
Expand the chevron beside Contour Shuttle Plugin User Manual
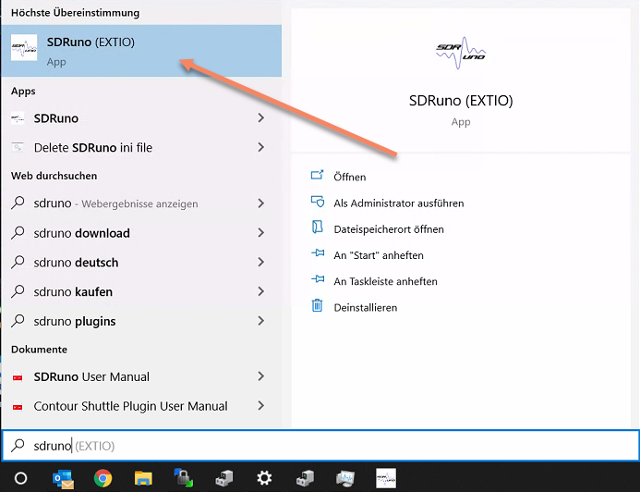[260, 406]
